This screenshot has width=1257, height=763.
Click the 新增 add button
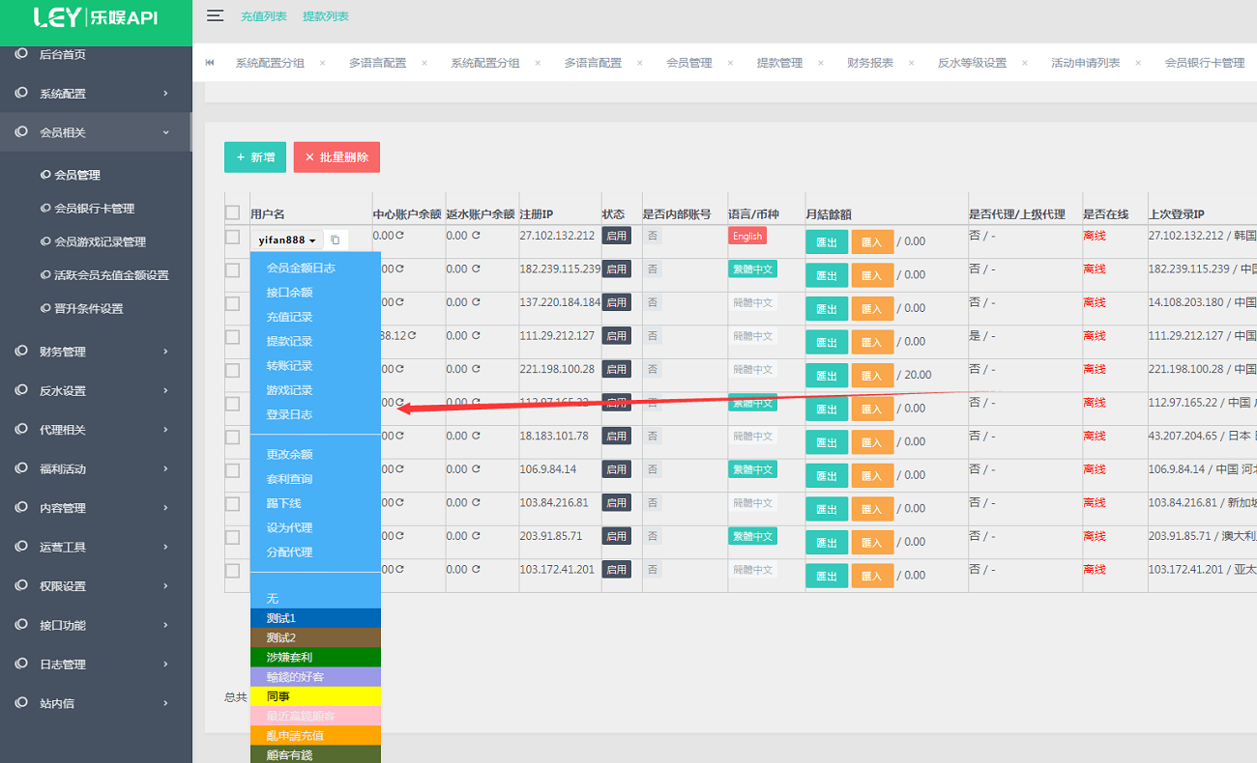point(255,156)
